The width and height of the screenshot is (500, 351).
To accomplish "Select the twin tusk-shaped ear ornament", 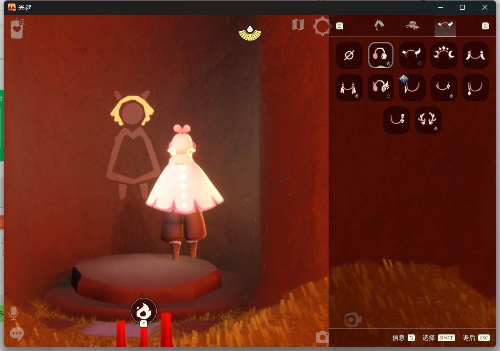I will pos(475,55).
